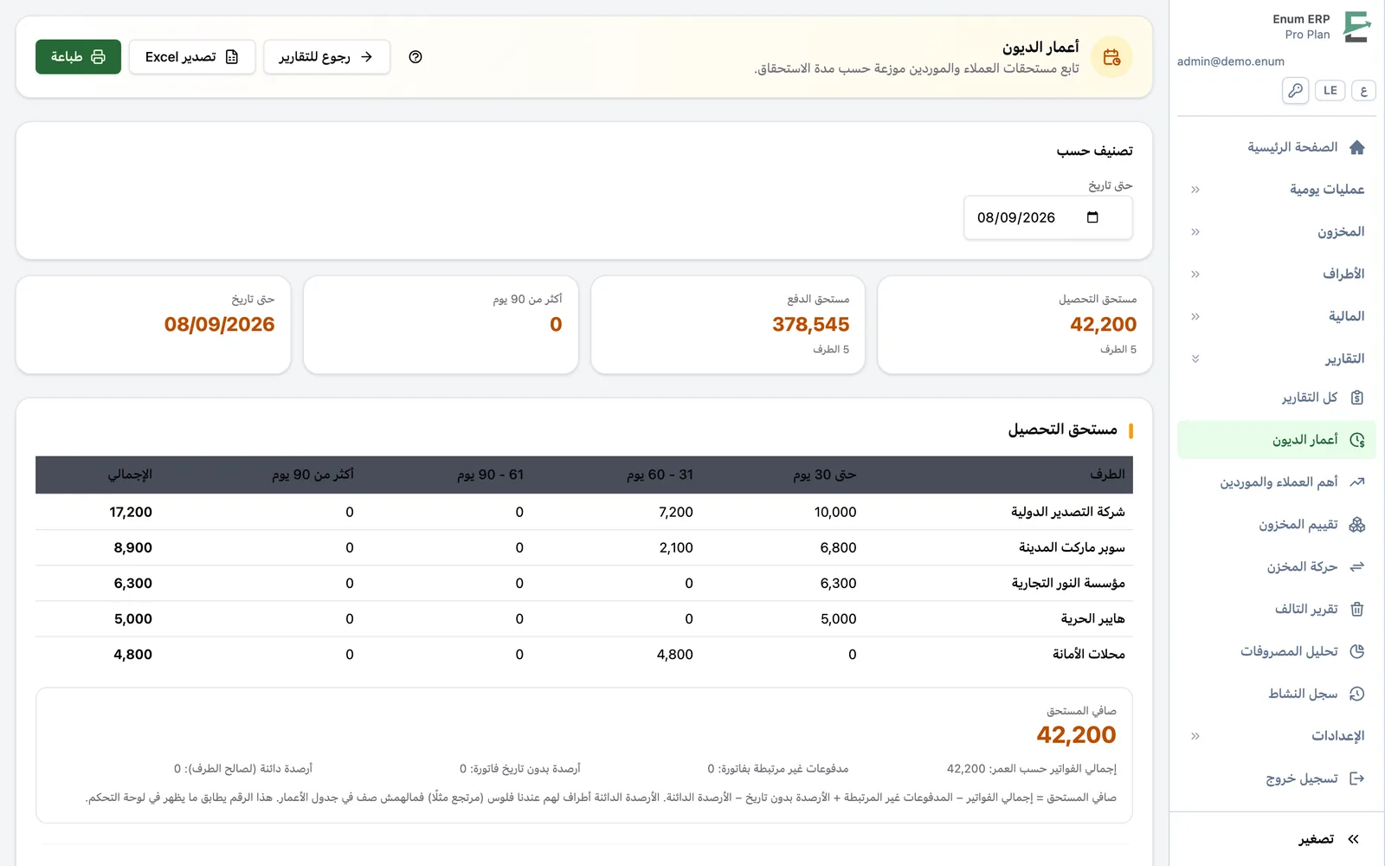Open تقييم المخزون report

(x=1277, y=525)
